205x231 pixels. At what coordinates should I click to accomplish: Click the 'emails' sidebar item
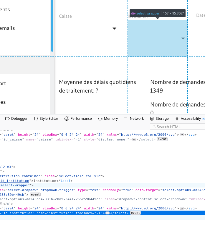[x=7, y=28]
